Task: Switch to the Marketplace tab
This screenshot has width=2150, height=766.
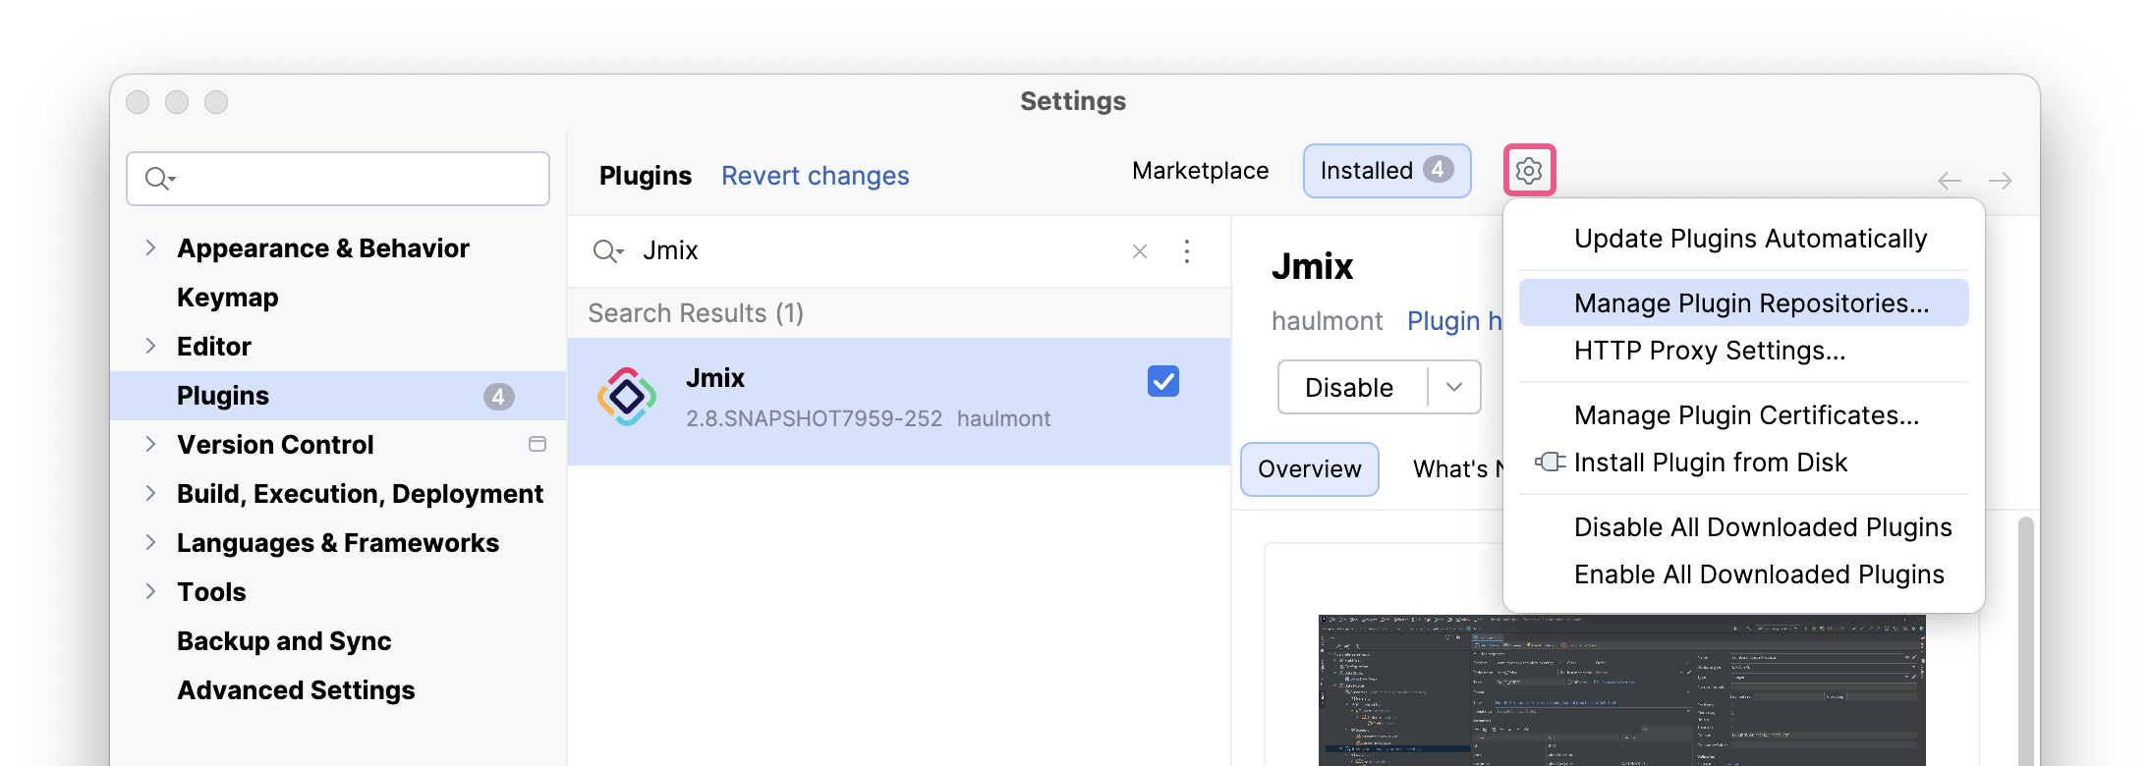Action: click(1200, 171)
